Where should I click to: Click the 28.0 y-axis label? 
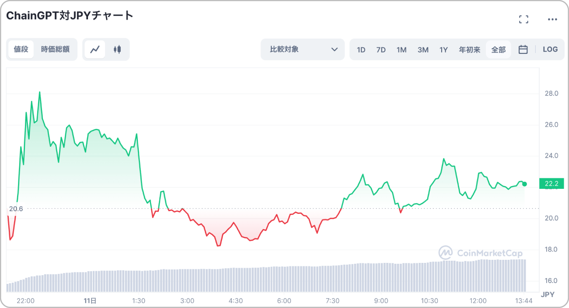551,94
